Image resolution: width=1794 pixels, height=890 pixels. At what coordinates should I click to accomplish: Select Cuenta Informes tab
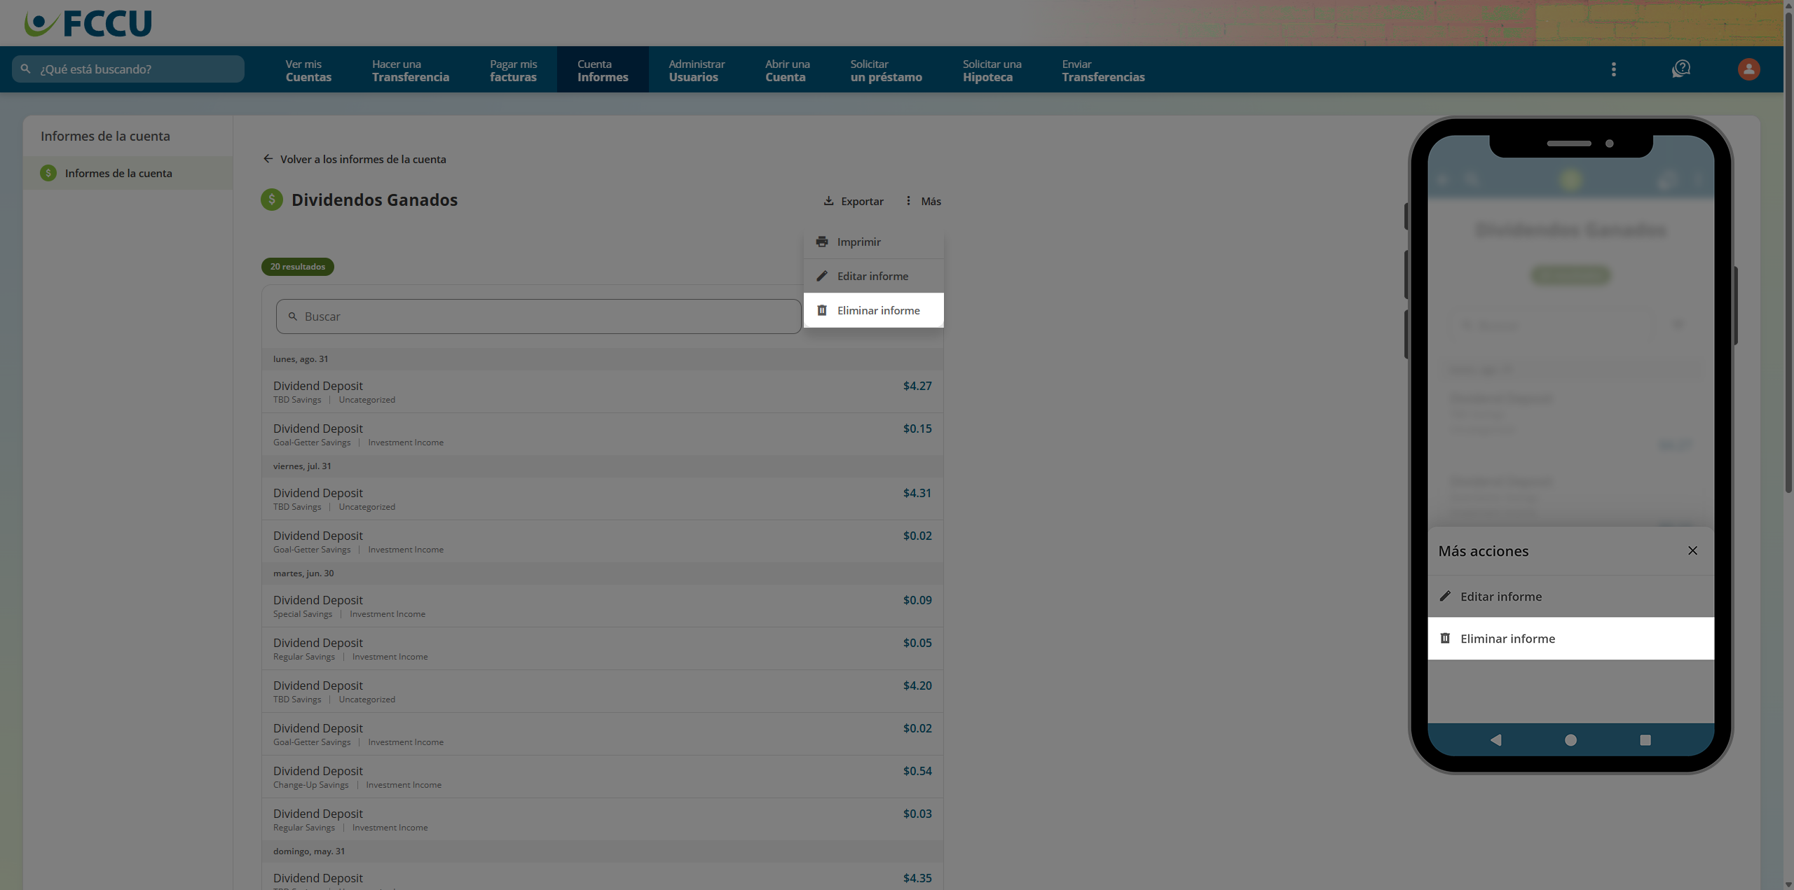pyautogui.click(x=603, y=70)
